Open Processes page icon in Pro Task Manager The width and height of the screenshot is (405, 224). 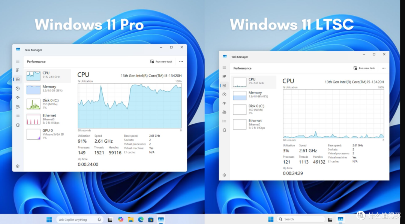(x=18, y=70)
